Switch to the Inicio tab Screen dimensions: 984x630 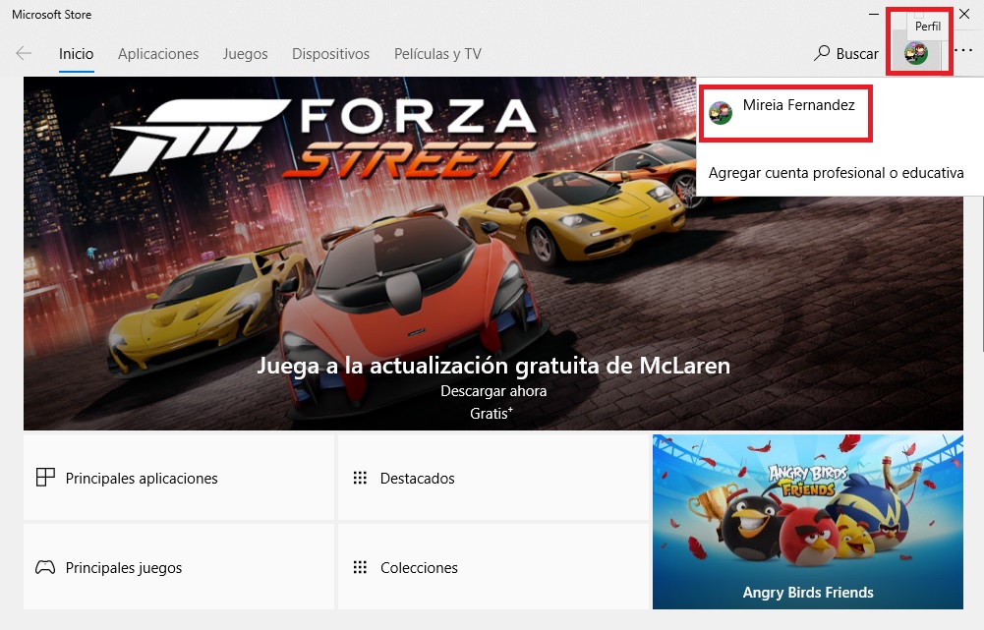76,54
